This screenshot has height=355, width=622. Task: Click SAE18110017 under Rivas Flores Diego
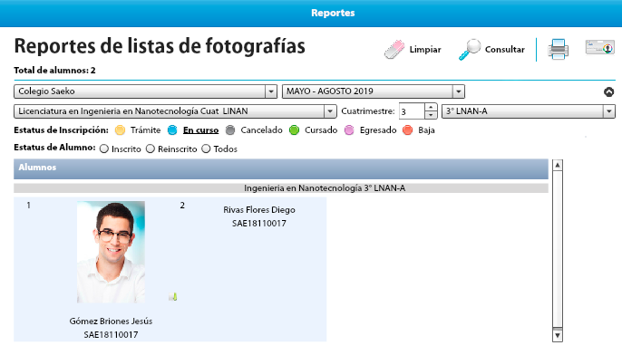259,224
